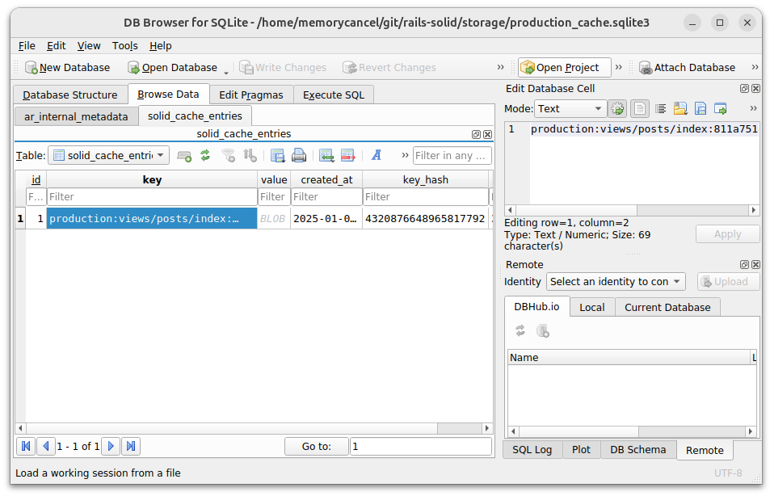Select the solid_cache_entries table tab

tap(195, 116)
